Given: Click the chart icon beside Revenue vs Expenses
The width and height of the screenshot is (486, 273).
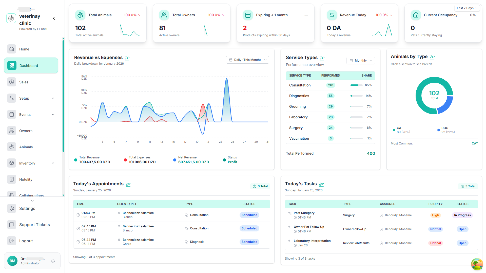Looking at the screenshot, I should click(127, 58).
